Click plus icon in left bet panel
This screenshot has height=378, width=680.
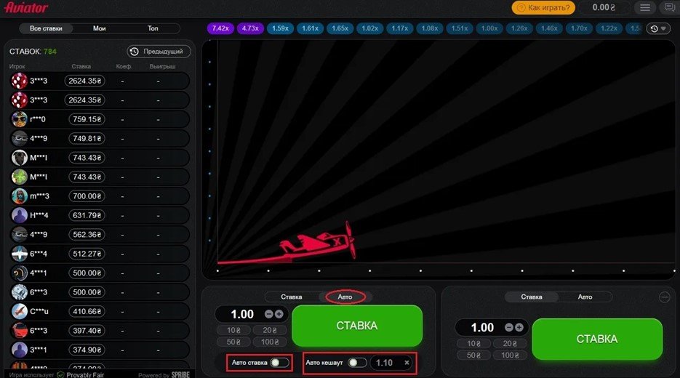pos(279,314)
